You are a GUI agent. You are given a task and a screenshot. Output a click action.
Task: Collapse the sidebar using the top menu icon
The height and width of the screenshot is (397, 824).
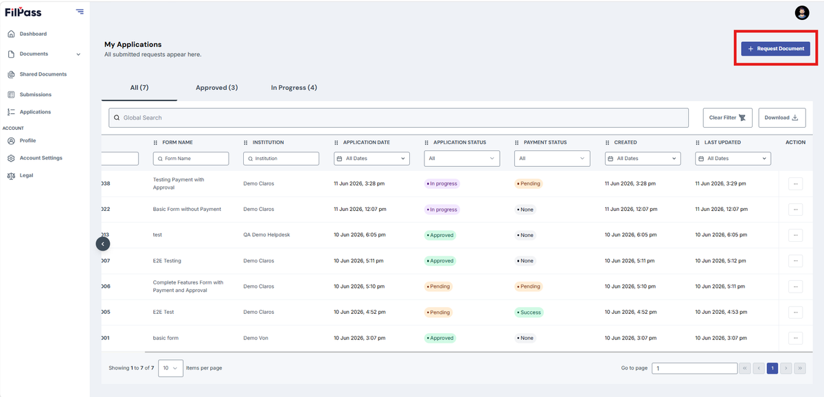click(x=80, y=12)
